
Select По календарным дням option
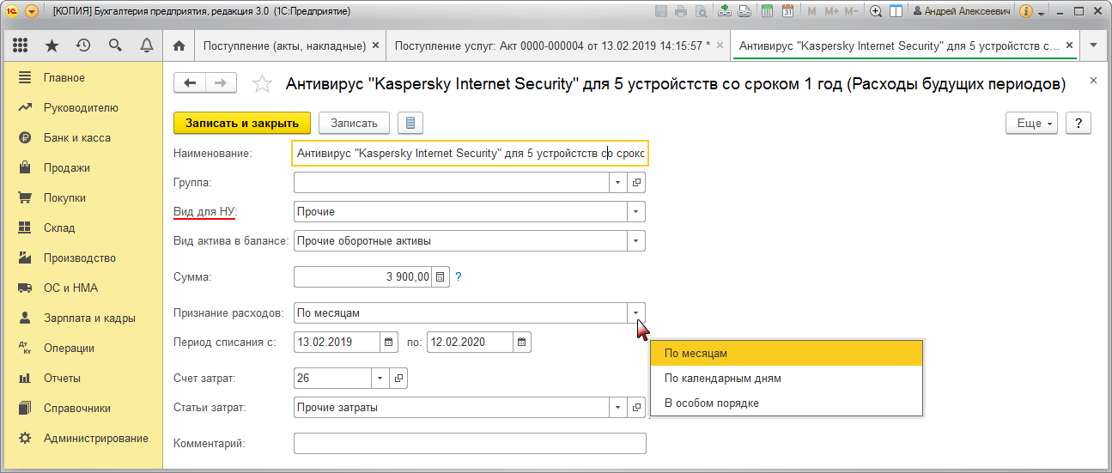coord(787,378)
